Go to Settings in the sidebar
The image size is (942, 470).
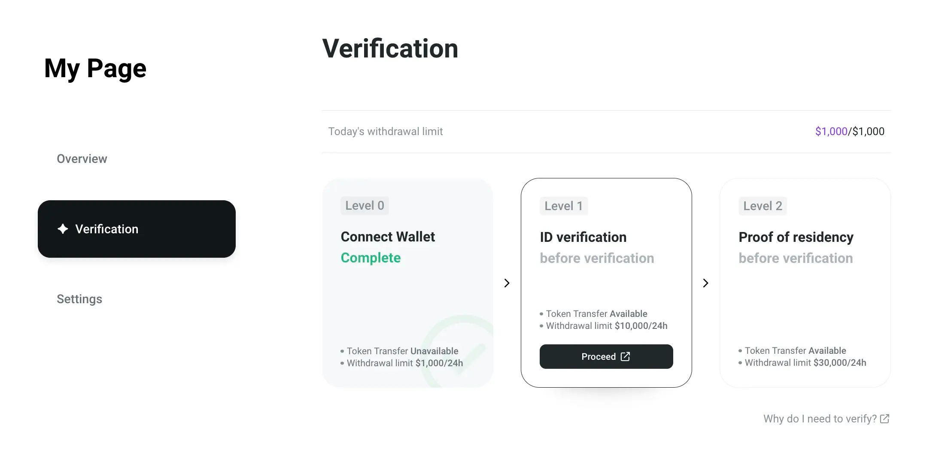[79, 299]
